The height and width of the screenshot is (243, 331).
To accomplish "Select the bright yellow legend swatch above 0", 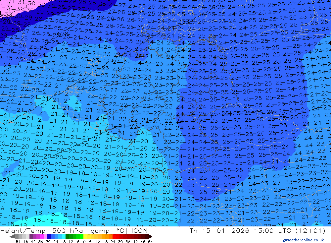I will coord(85,237).
